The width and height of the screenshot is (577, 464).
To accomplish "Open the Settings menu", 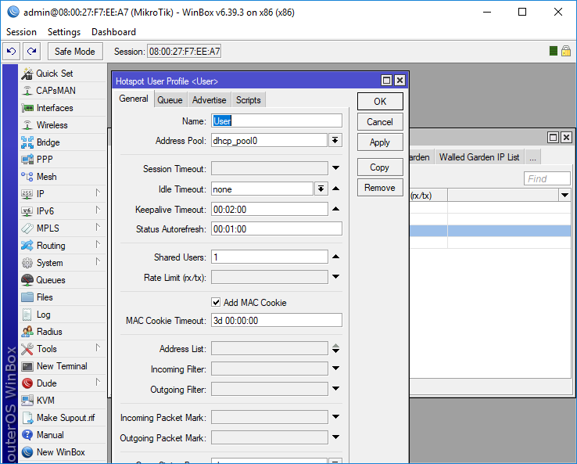I will (x=64, y=32).
